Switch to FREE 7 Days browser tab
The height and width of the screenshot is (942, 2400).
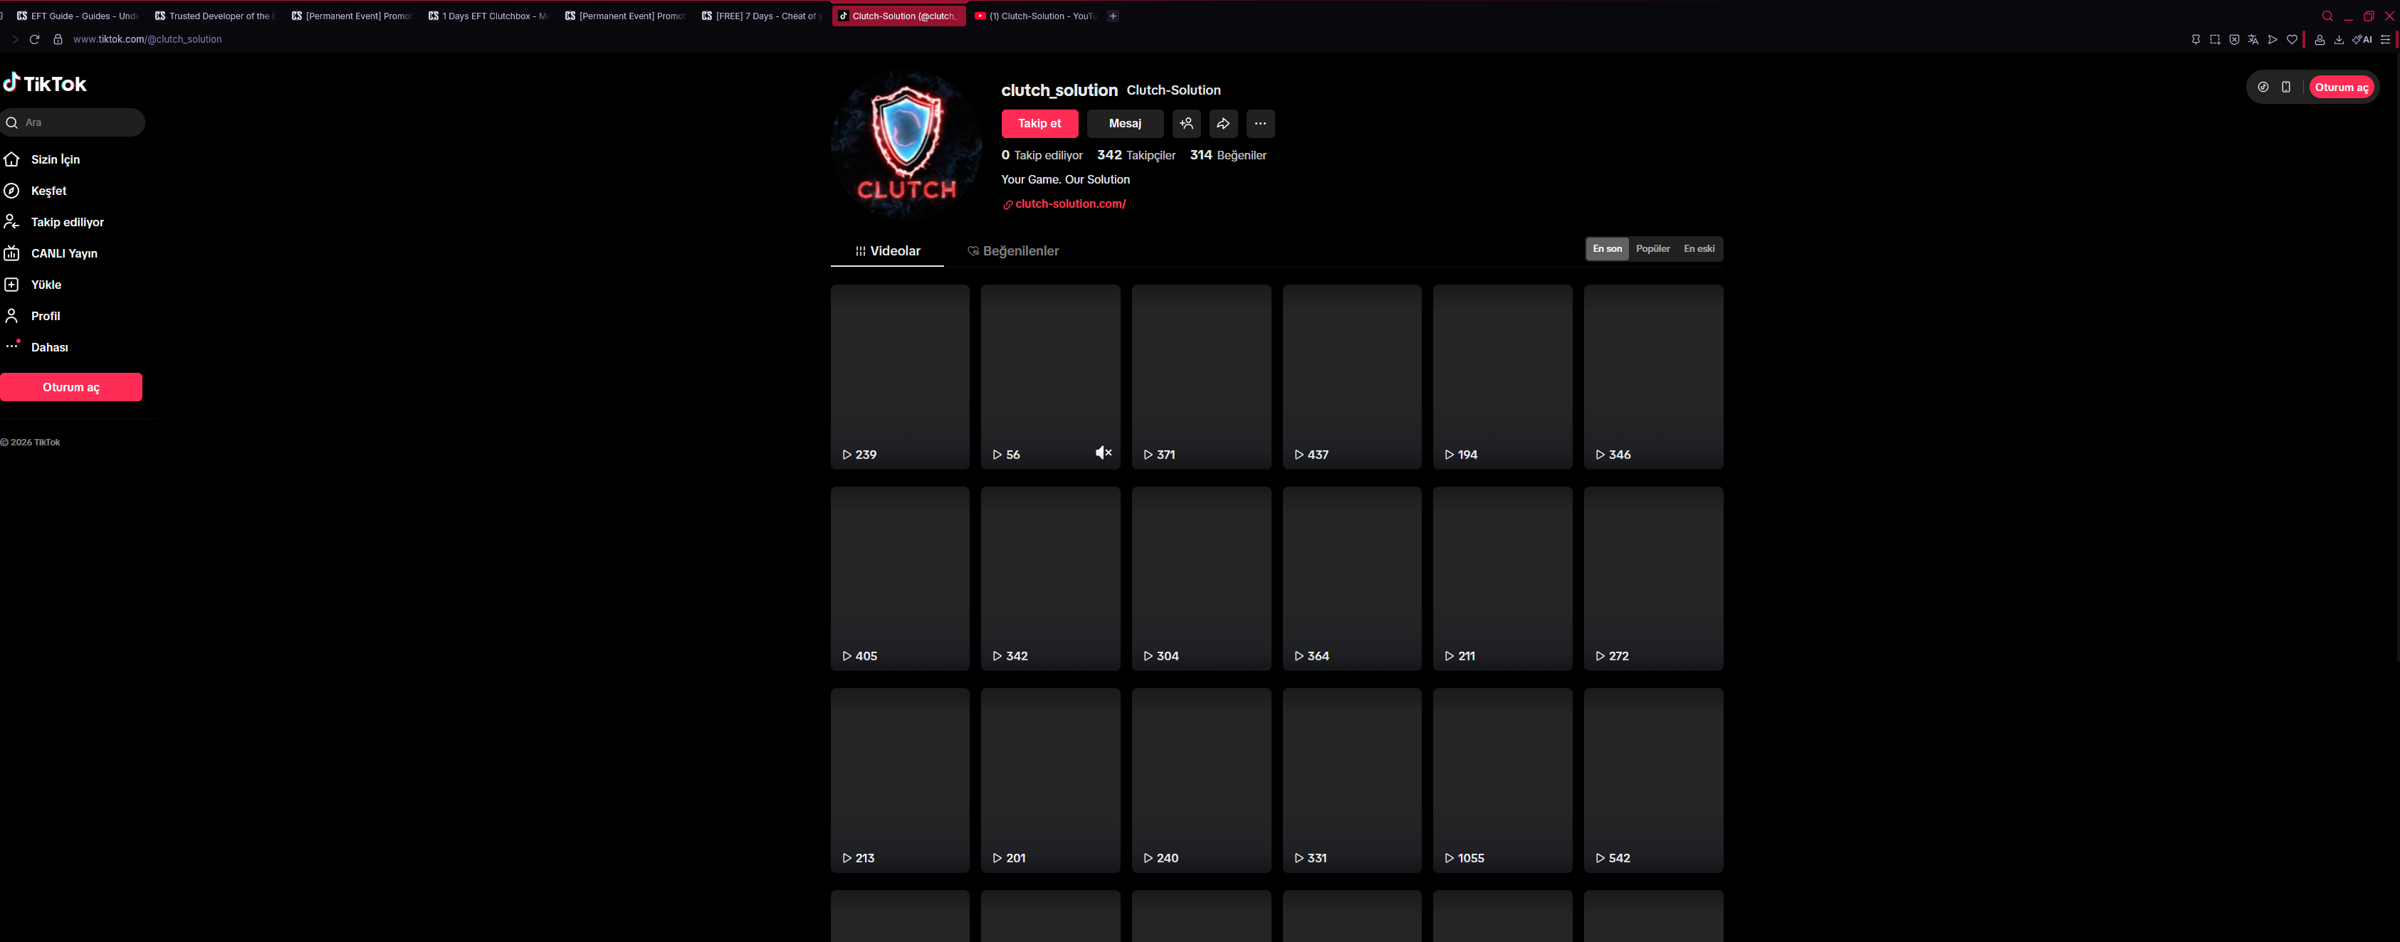point(762,16)
